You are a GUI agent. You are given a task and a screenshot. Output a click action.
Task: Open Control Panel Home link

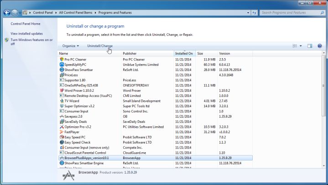[26, 24]
